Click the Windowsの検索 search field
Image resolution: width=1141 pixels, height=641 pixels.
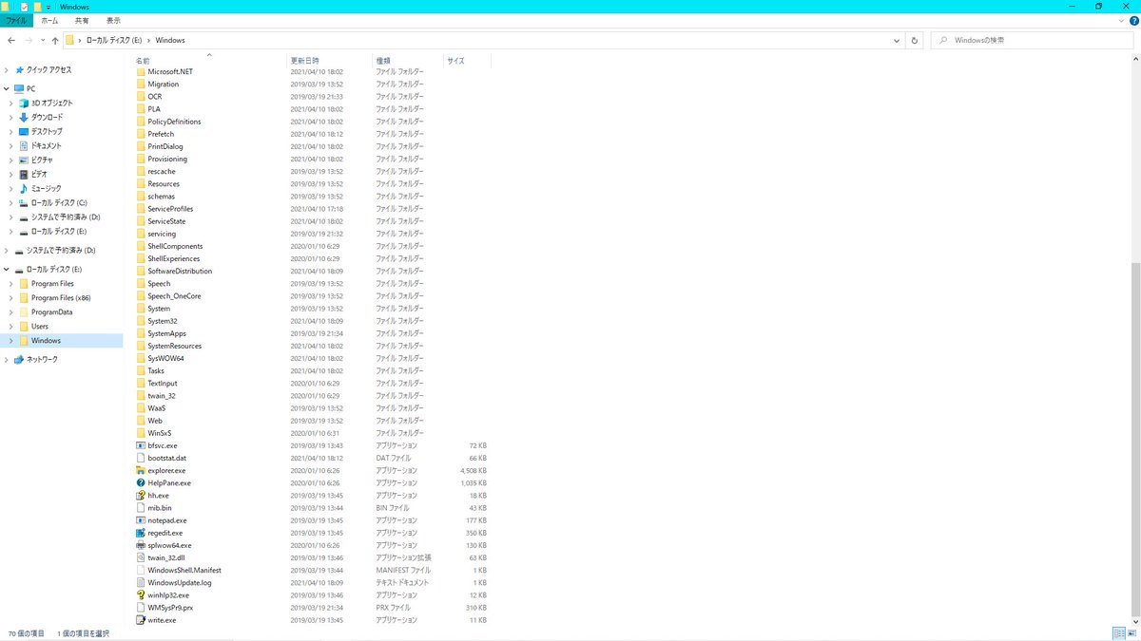click(1032, 41)
